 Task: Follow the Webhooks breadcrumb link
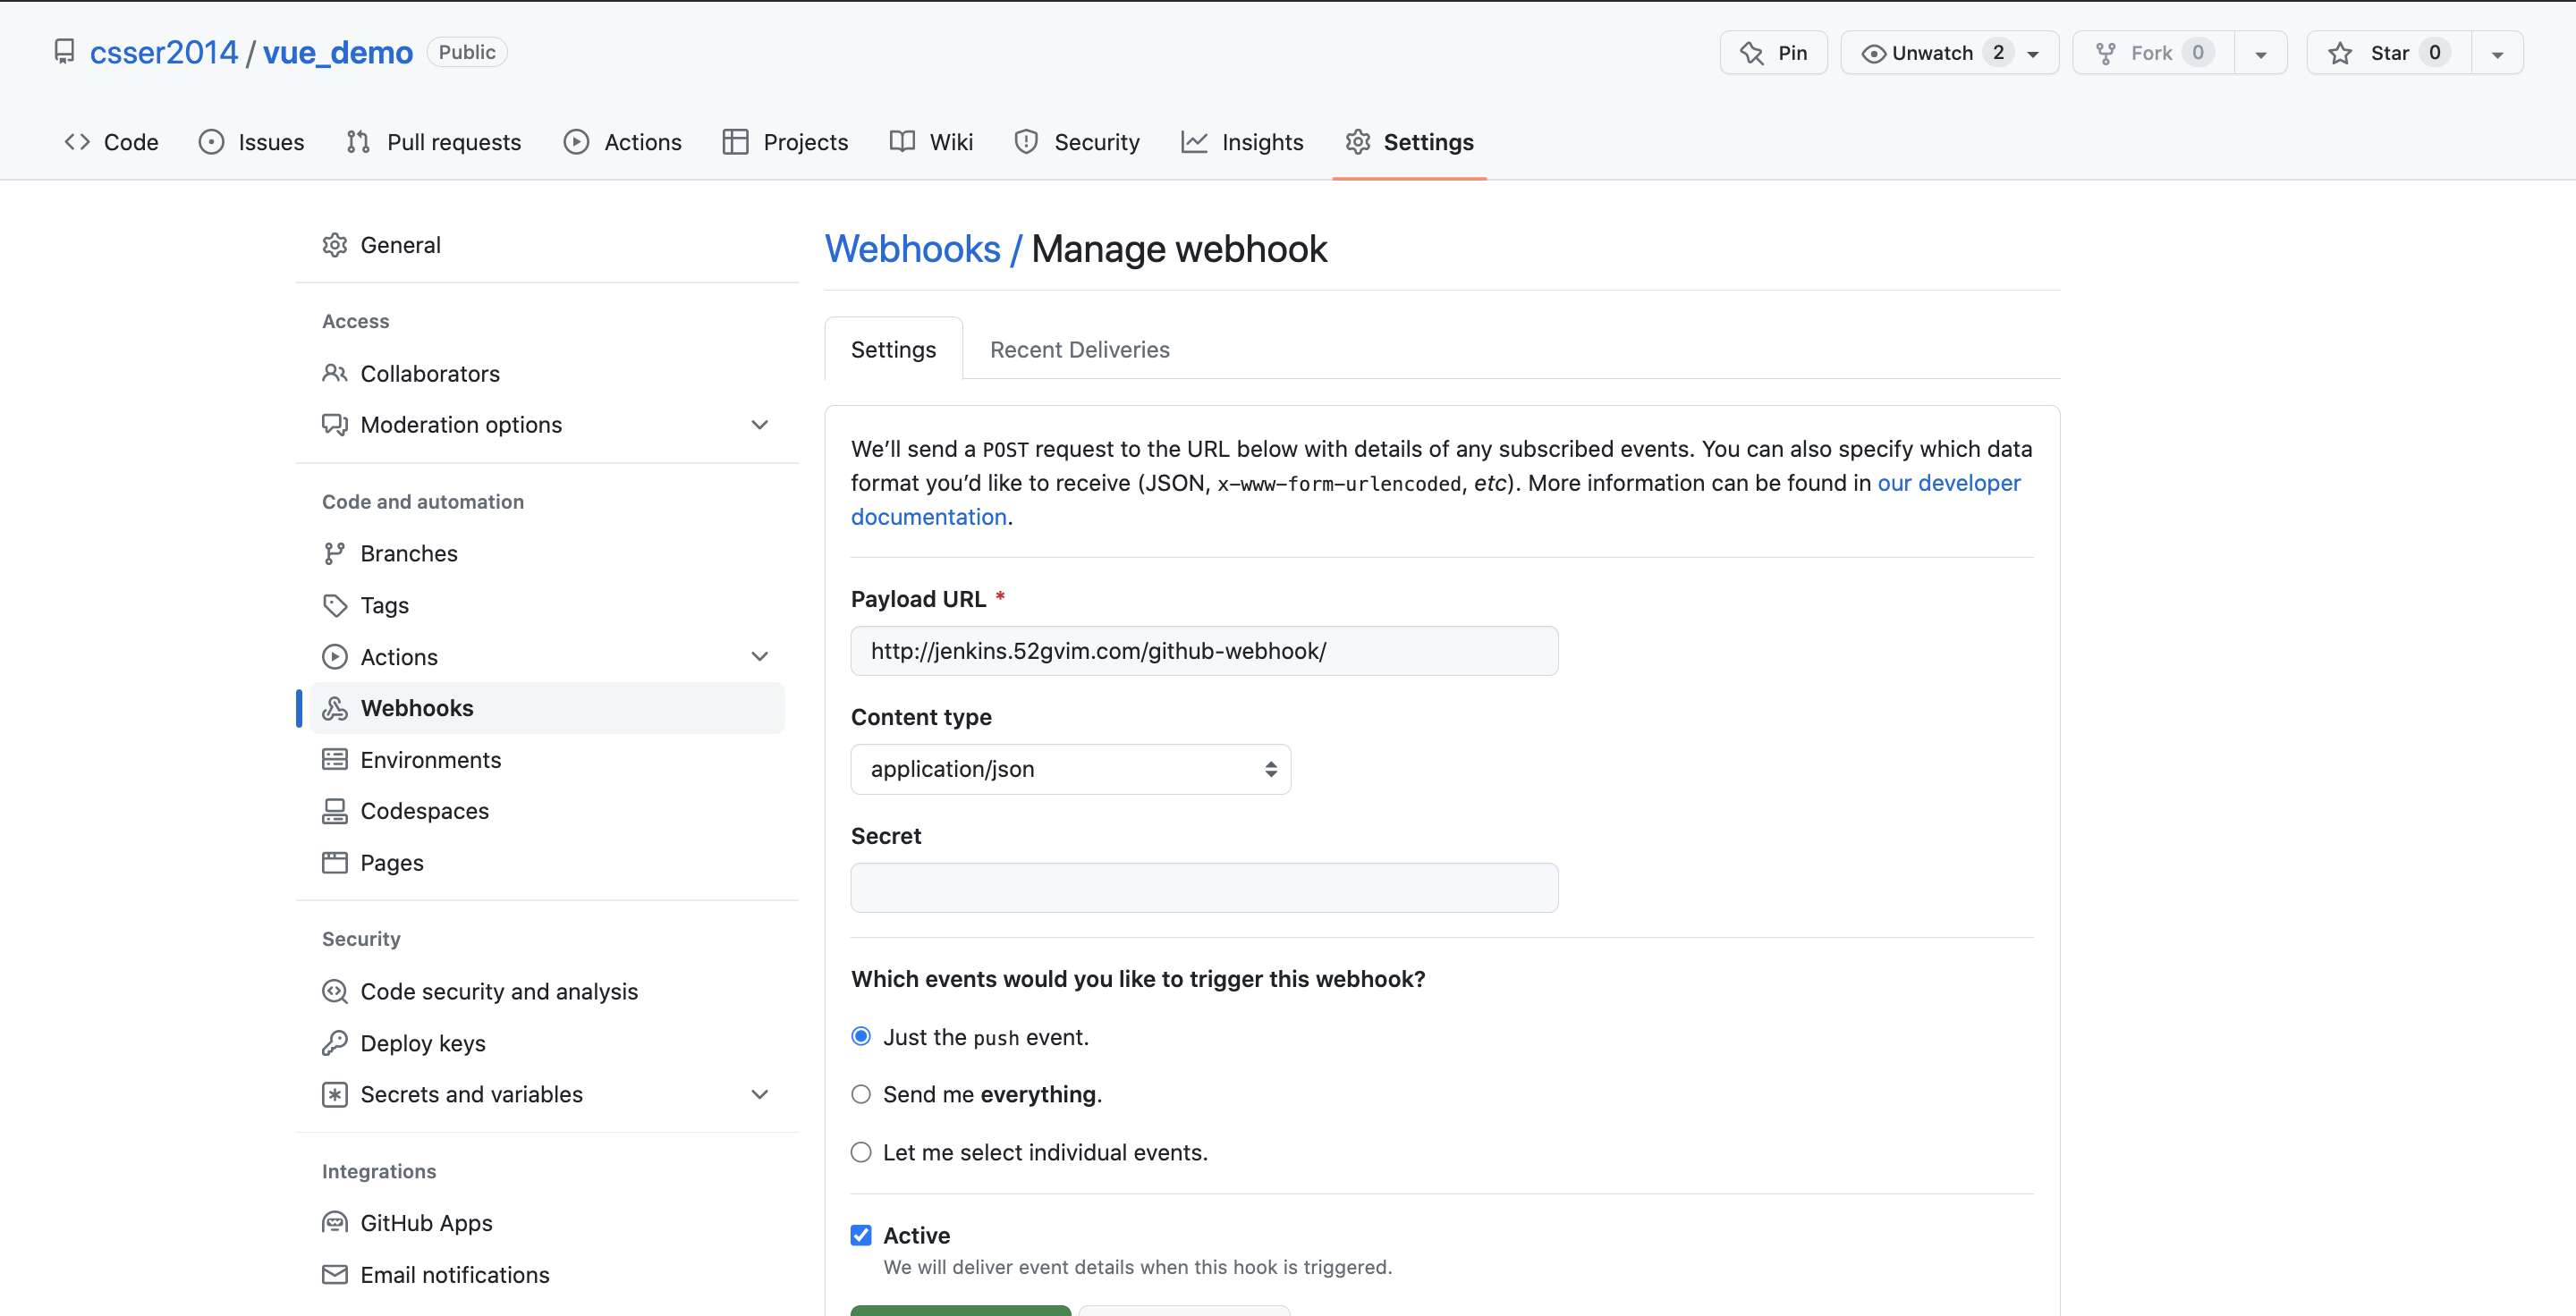(912, 249)
